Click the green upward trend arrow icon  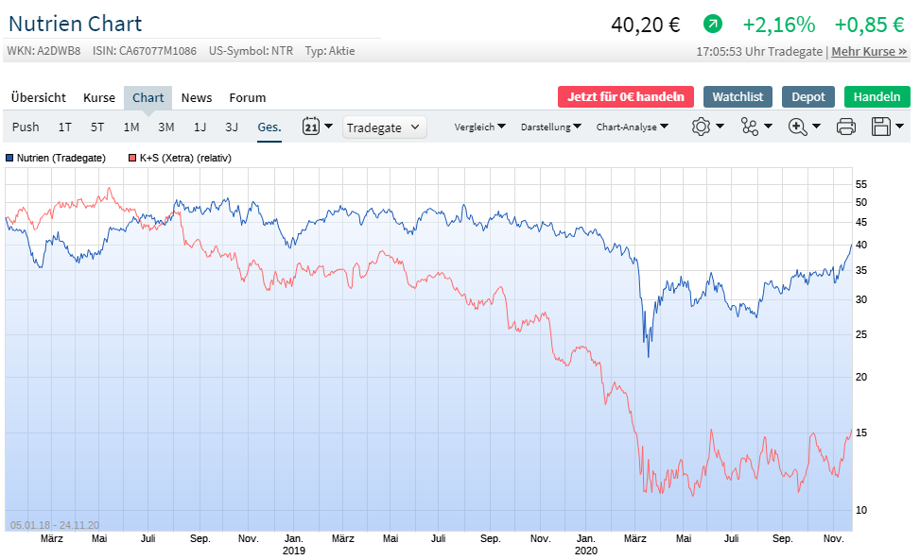[x=712, y=25]
